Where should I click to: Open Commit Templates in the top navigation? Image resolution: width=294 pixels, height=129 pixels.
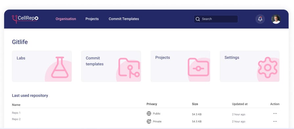click(124, 19)
